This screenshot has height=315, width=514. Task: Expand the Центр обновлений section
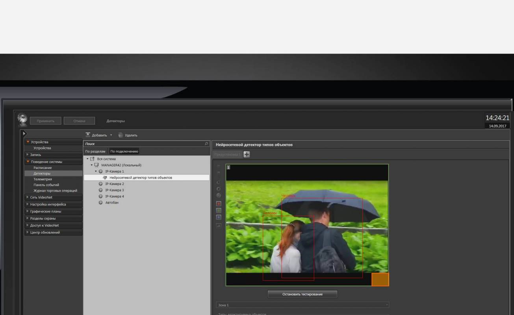click(53, 232)
